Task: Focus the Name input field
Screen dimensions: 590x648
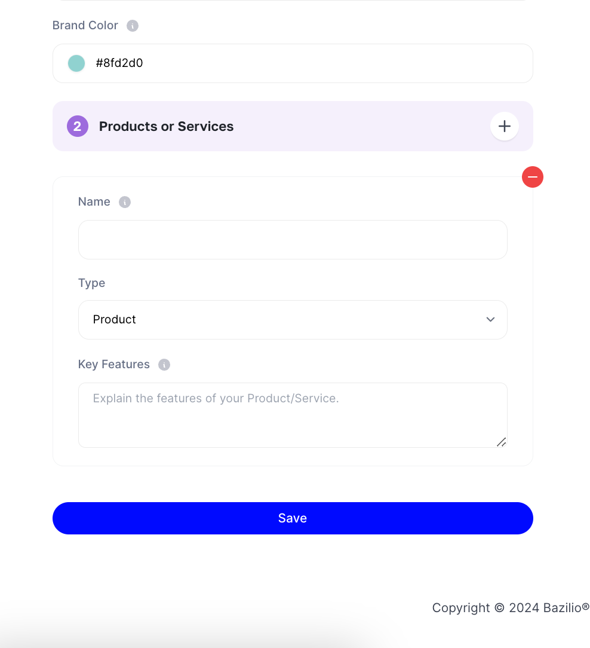Action: tap(293, 240)
